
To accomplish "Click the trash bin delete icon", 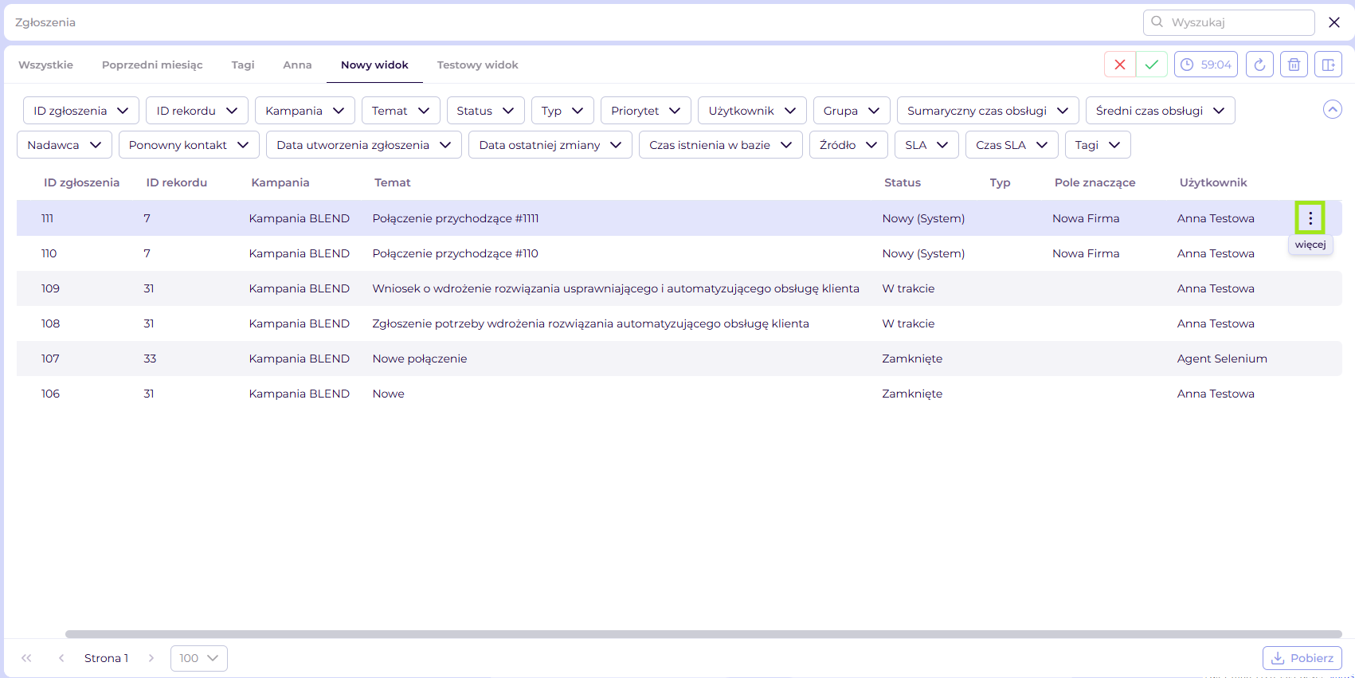I will coord(1294,65).
